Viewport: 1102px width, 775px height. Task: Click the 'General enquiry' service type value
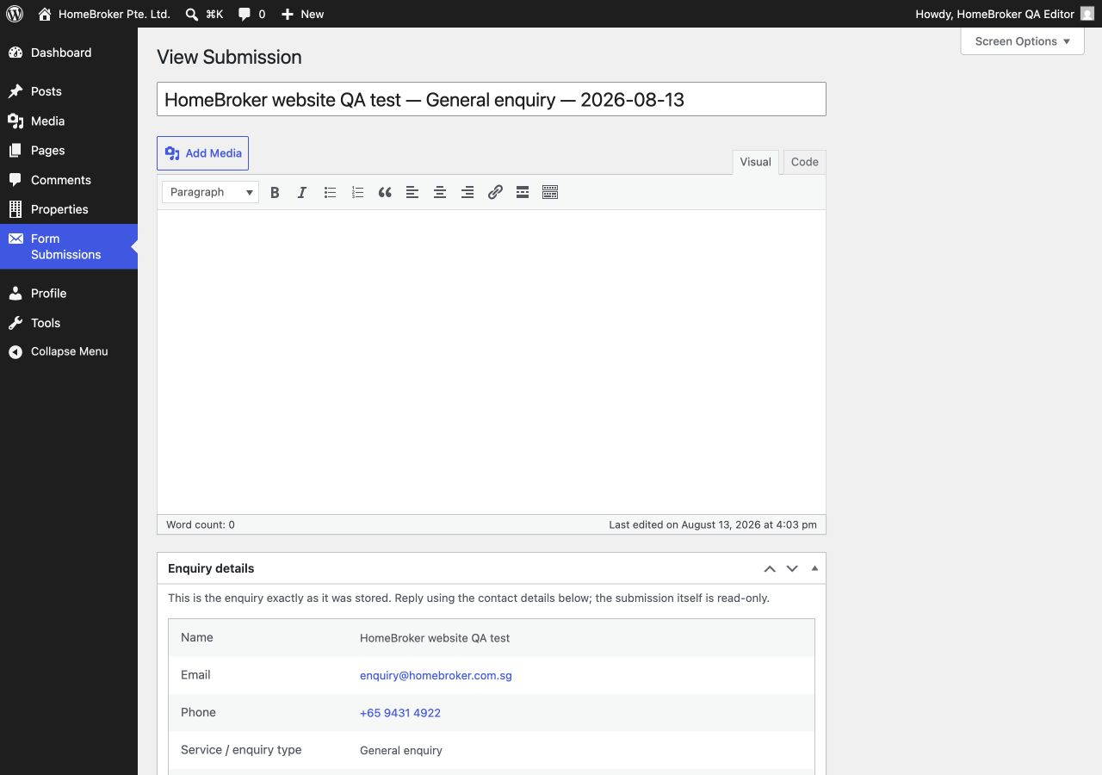click(x=401, y=751)
